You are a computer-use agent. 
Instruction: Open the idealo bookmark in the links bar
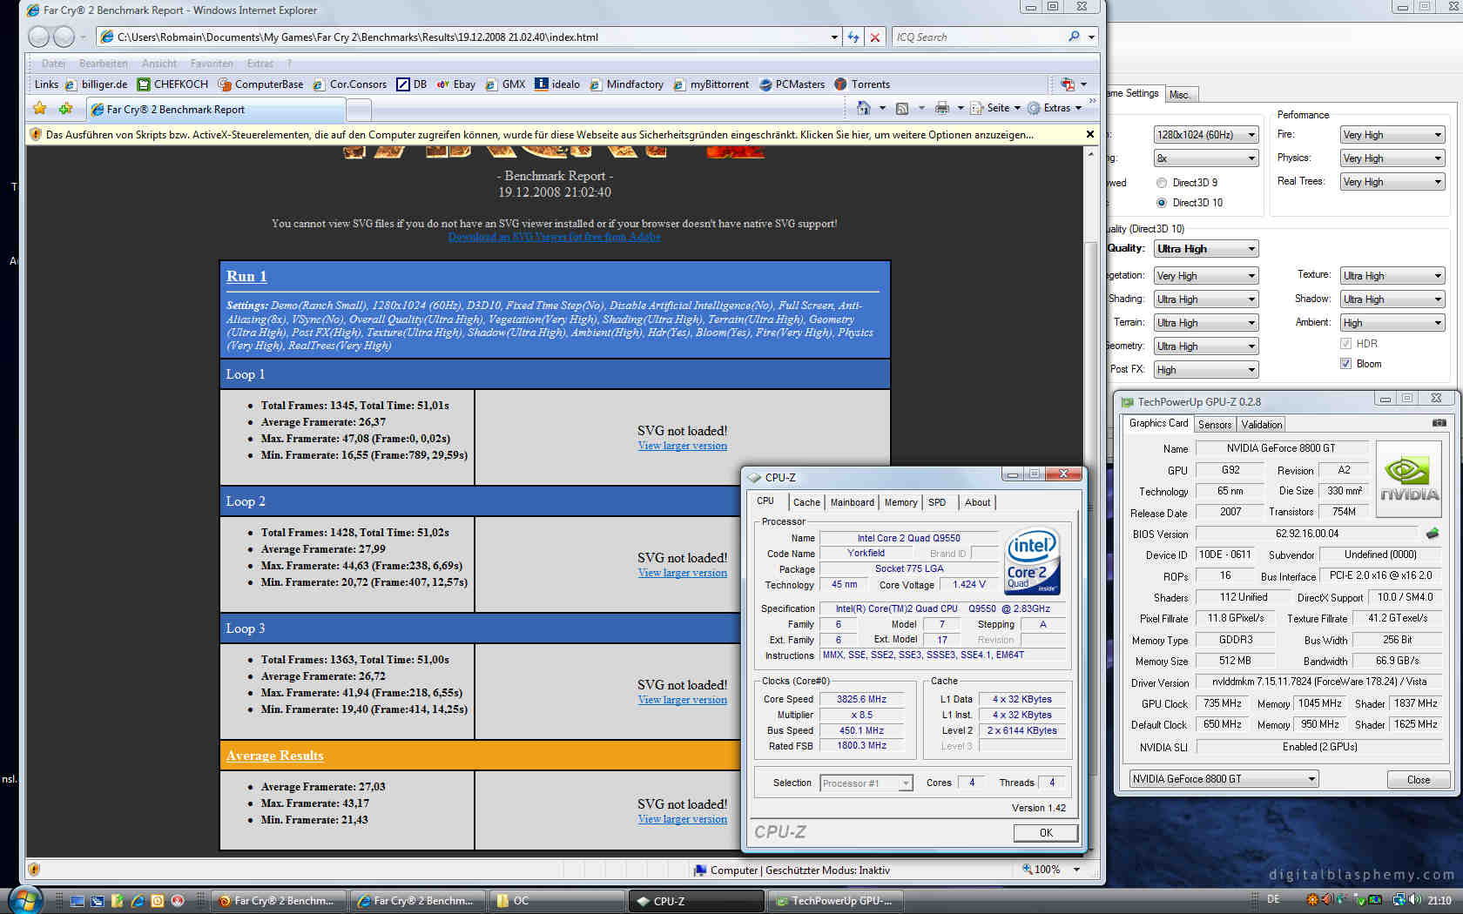557,84
